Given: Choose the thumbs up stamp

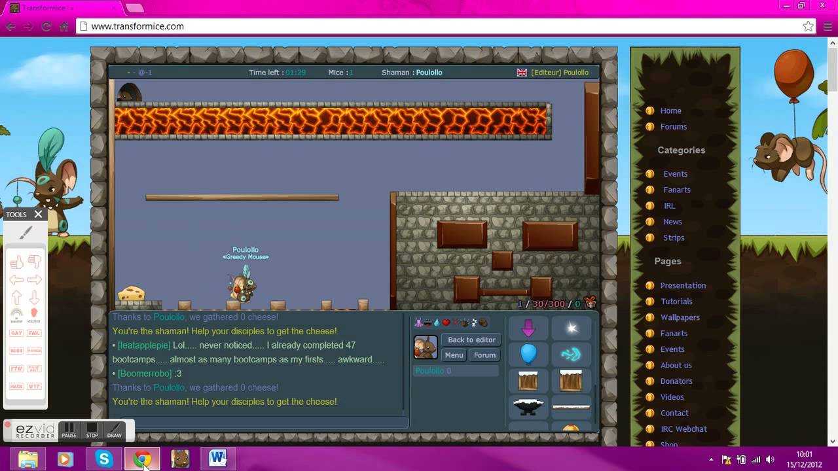Looking at the screenshot, I should [x=16, y=262].
